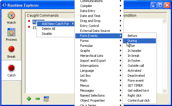Select the Catch stop-sign icon
This screenshot has width=172, height=106.
point(11,68)
